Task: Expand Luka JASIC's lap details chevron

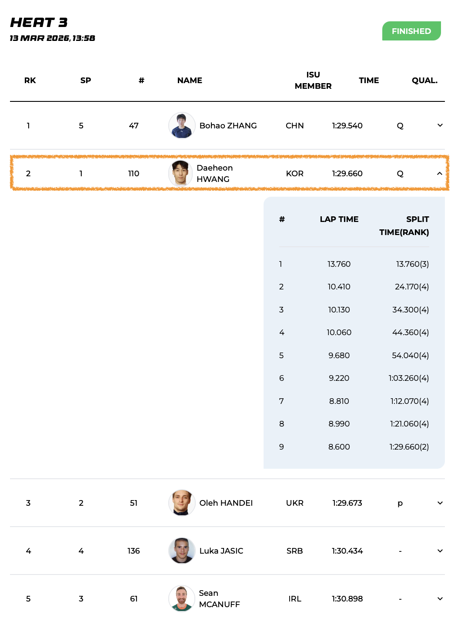Action: [x=440, y=551]
